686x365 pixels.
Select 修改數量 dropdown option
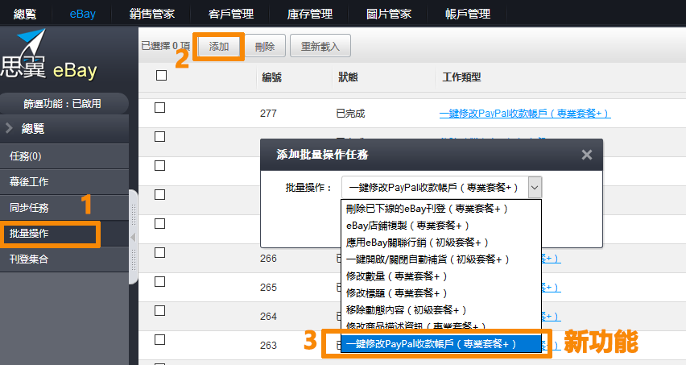(x=441, y=276)
